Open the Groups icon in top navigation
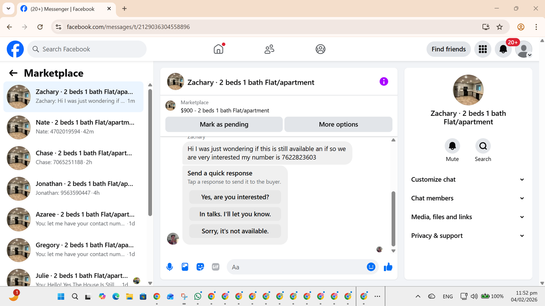 pos(320,49)
